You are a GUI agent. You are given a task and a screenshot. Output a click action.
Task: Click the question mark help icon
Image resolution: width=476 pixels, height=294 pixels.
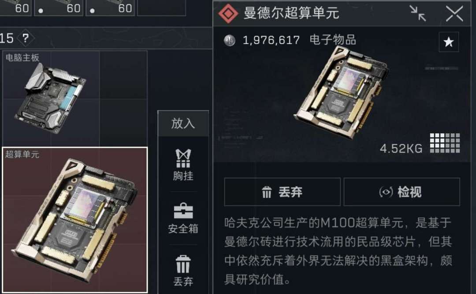click(26, 38)
